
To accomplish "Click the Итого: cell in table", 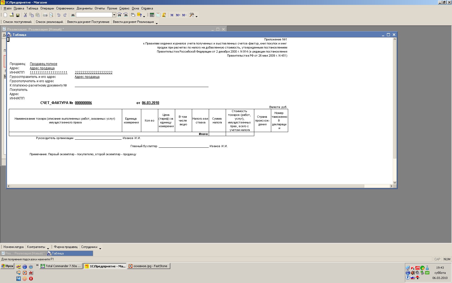I will coord(203,134).
